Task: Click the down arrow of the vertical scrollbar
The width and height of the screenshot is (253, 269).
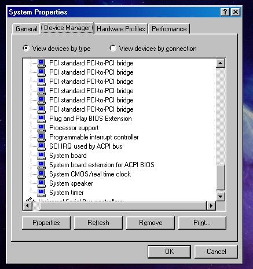Action: 221,197
